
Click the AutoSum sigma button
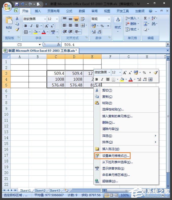click(x=145, y=18)
